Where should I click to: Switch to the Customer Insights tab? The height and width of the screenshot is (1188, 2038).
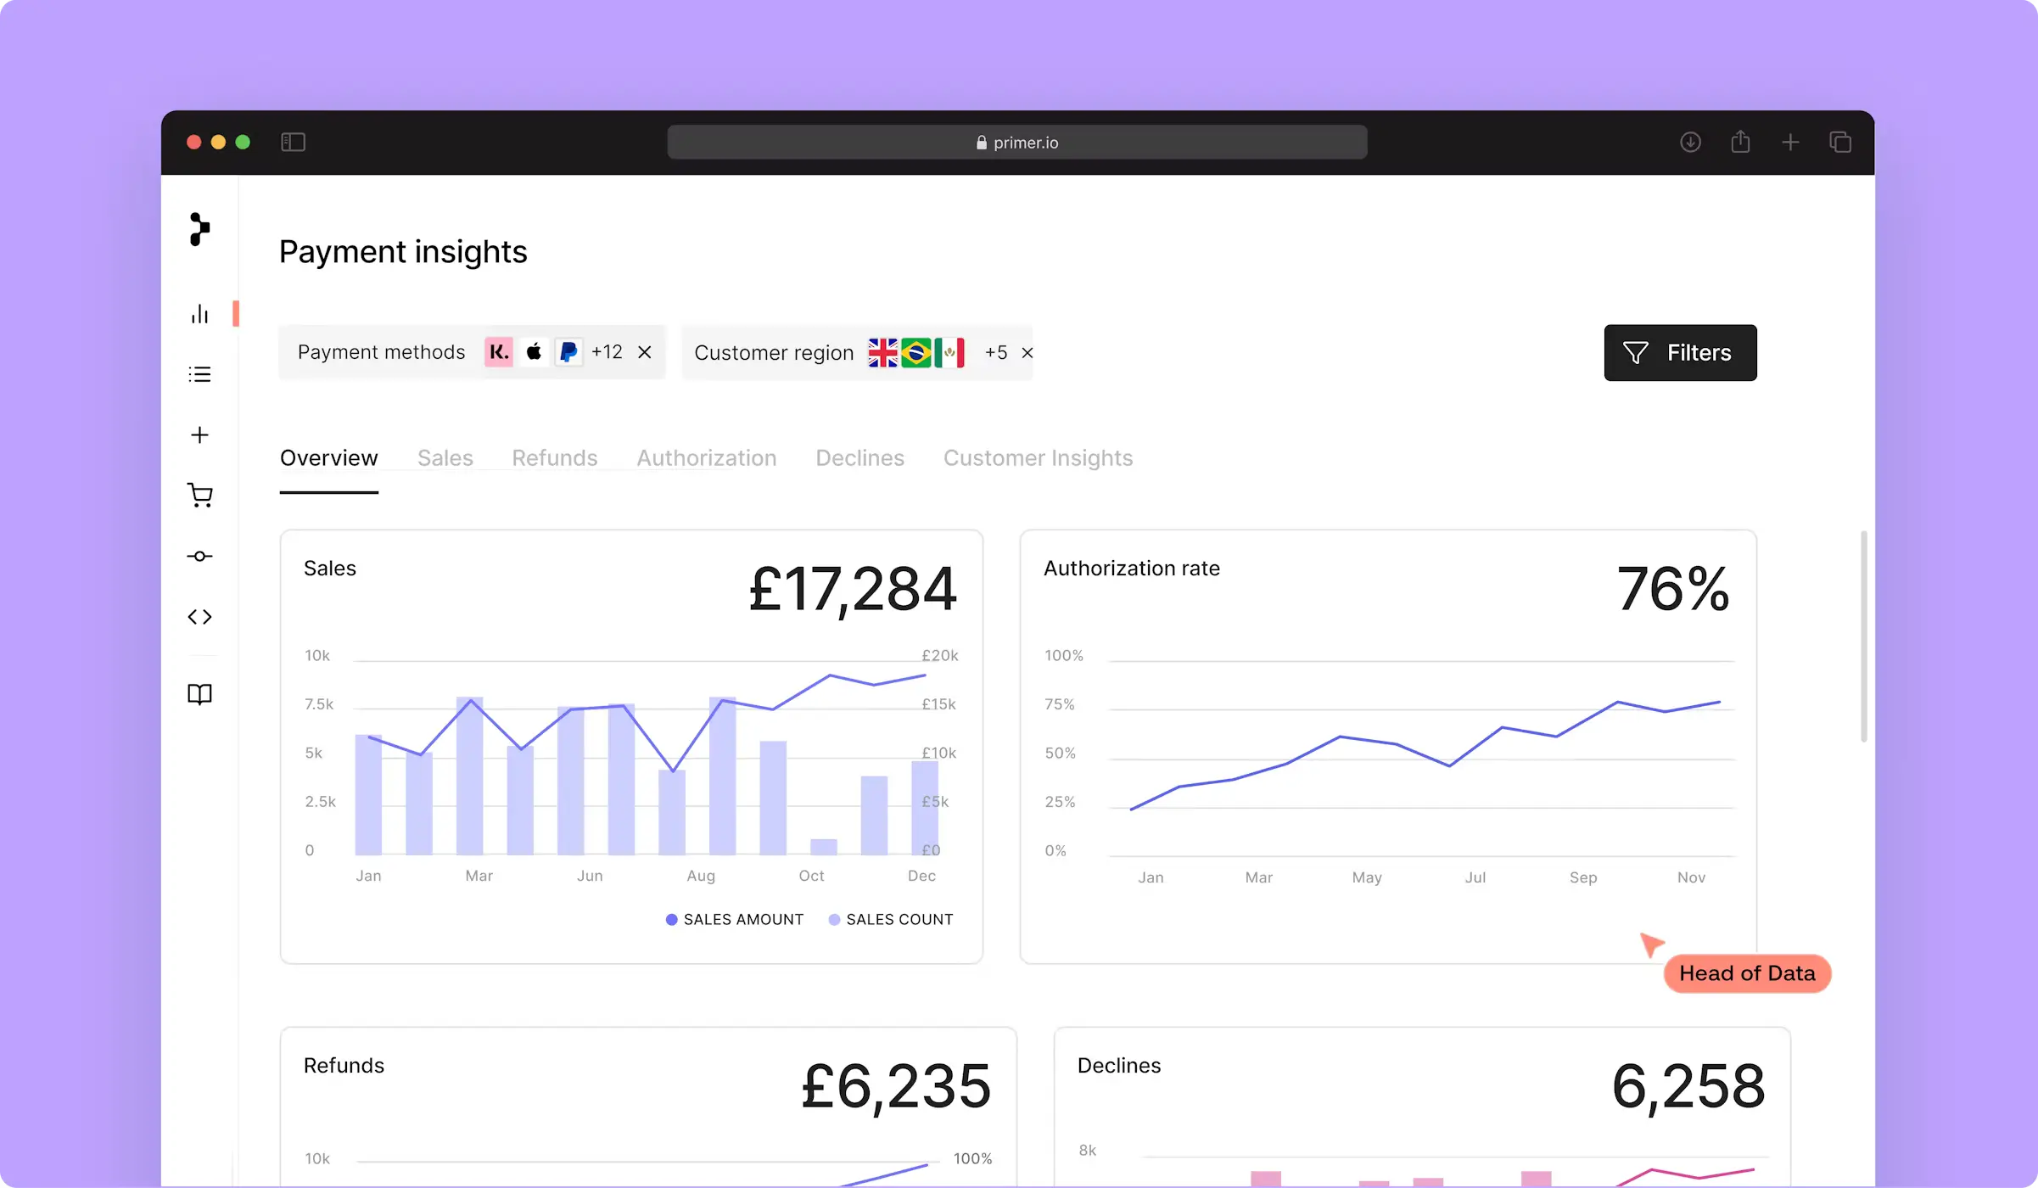(1038, 458)
